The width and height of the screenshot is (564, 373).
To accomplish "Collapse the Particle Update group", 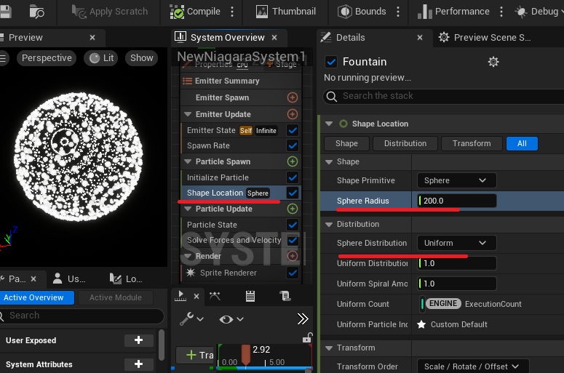I will (188, 209).
